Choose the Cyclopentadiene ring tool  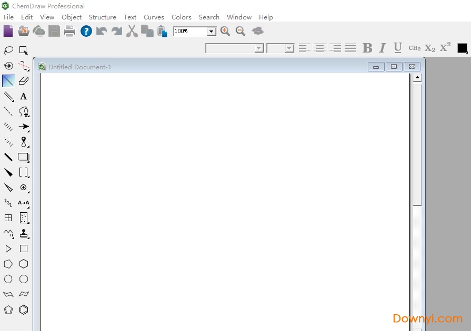[8, 309]
